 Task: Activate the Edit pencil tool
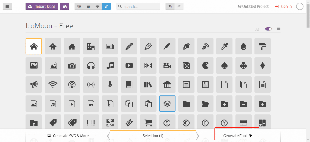coord(106,6)
